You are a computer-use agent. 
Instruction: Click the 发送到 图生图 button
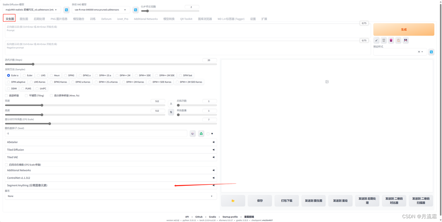point(314,201)
